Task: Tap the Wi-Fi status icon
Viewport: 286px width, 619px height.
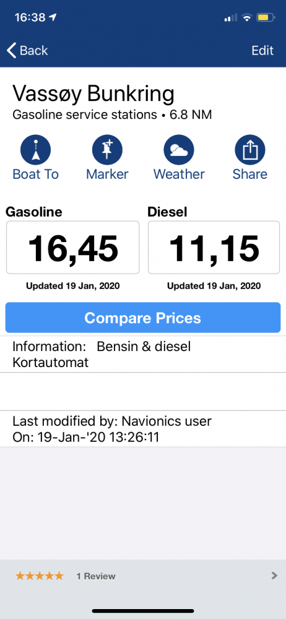Action: (x=247, y=17)
